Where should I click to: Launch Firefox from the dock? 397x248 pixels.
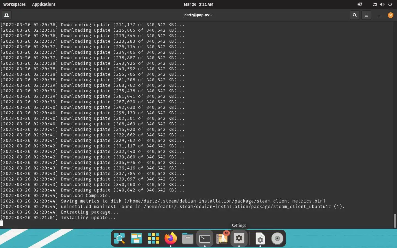171,238
